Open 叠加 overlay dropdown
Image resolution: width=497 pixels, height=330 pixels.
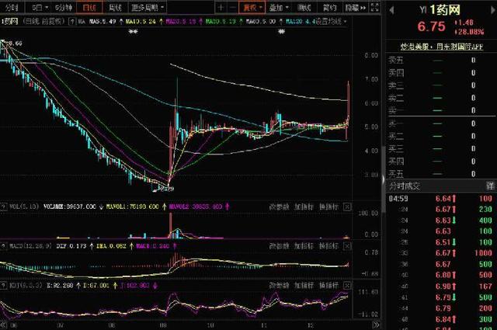click(x=279, y=7)
